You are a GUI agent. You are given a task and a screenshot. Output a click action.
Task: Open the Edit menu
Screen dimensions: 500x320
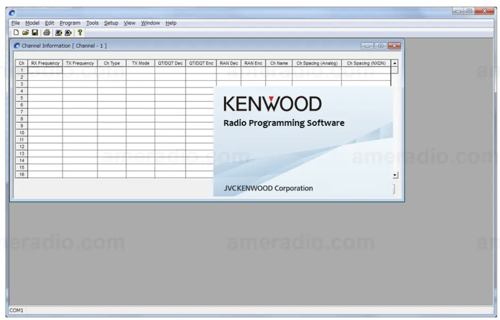click(x=49, y=23)
